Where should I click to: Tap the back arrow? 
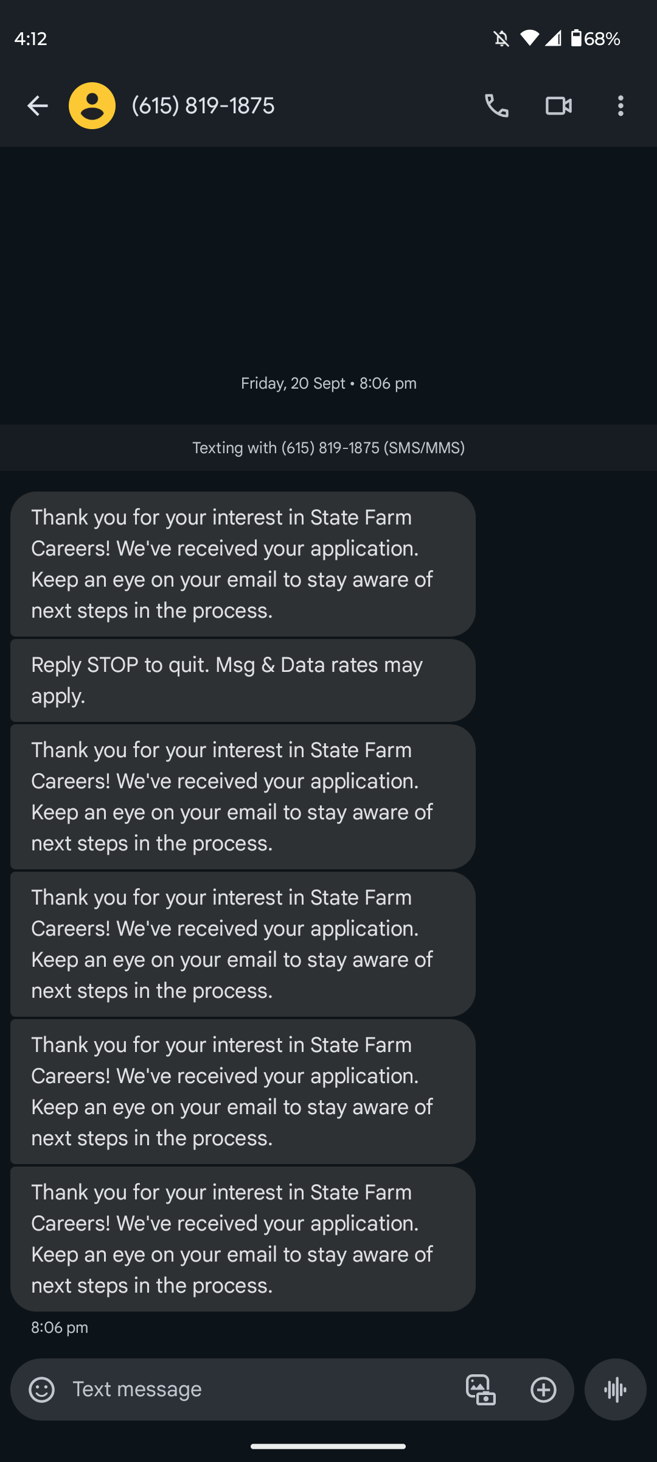point(38,106)
